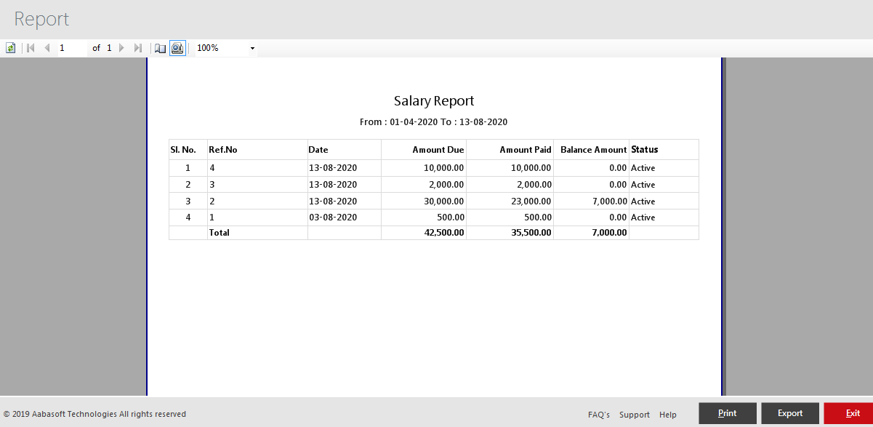Click the Print button
Image resolution: width=873 pixels, height=427 pixels.
tap(728, 413)
